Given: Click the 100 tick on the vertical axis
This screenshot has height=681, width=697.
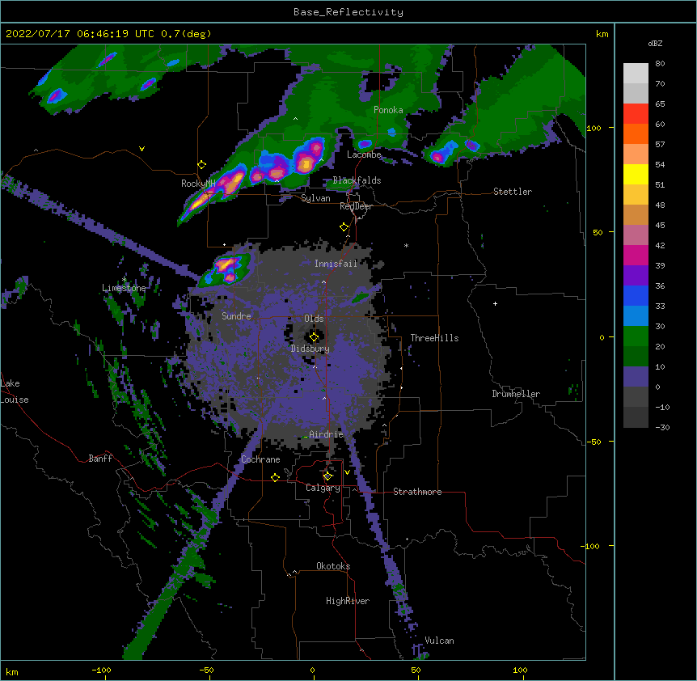Looking at the screenshot, I should point(594,128).
